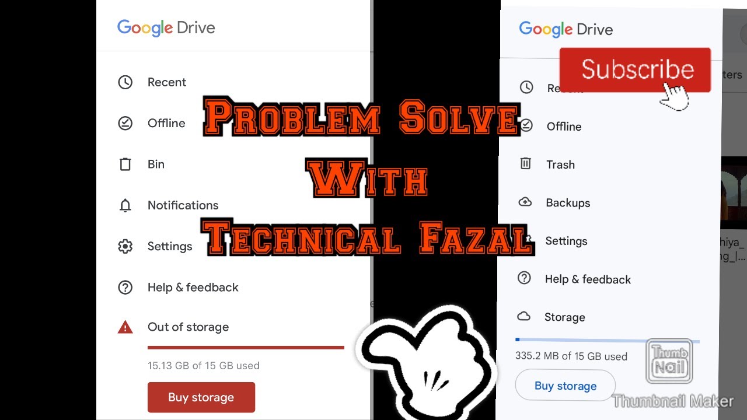Click the red Subscribe button
Viewport: 747px width, 420px height.
tap(635, 70)
